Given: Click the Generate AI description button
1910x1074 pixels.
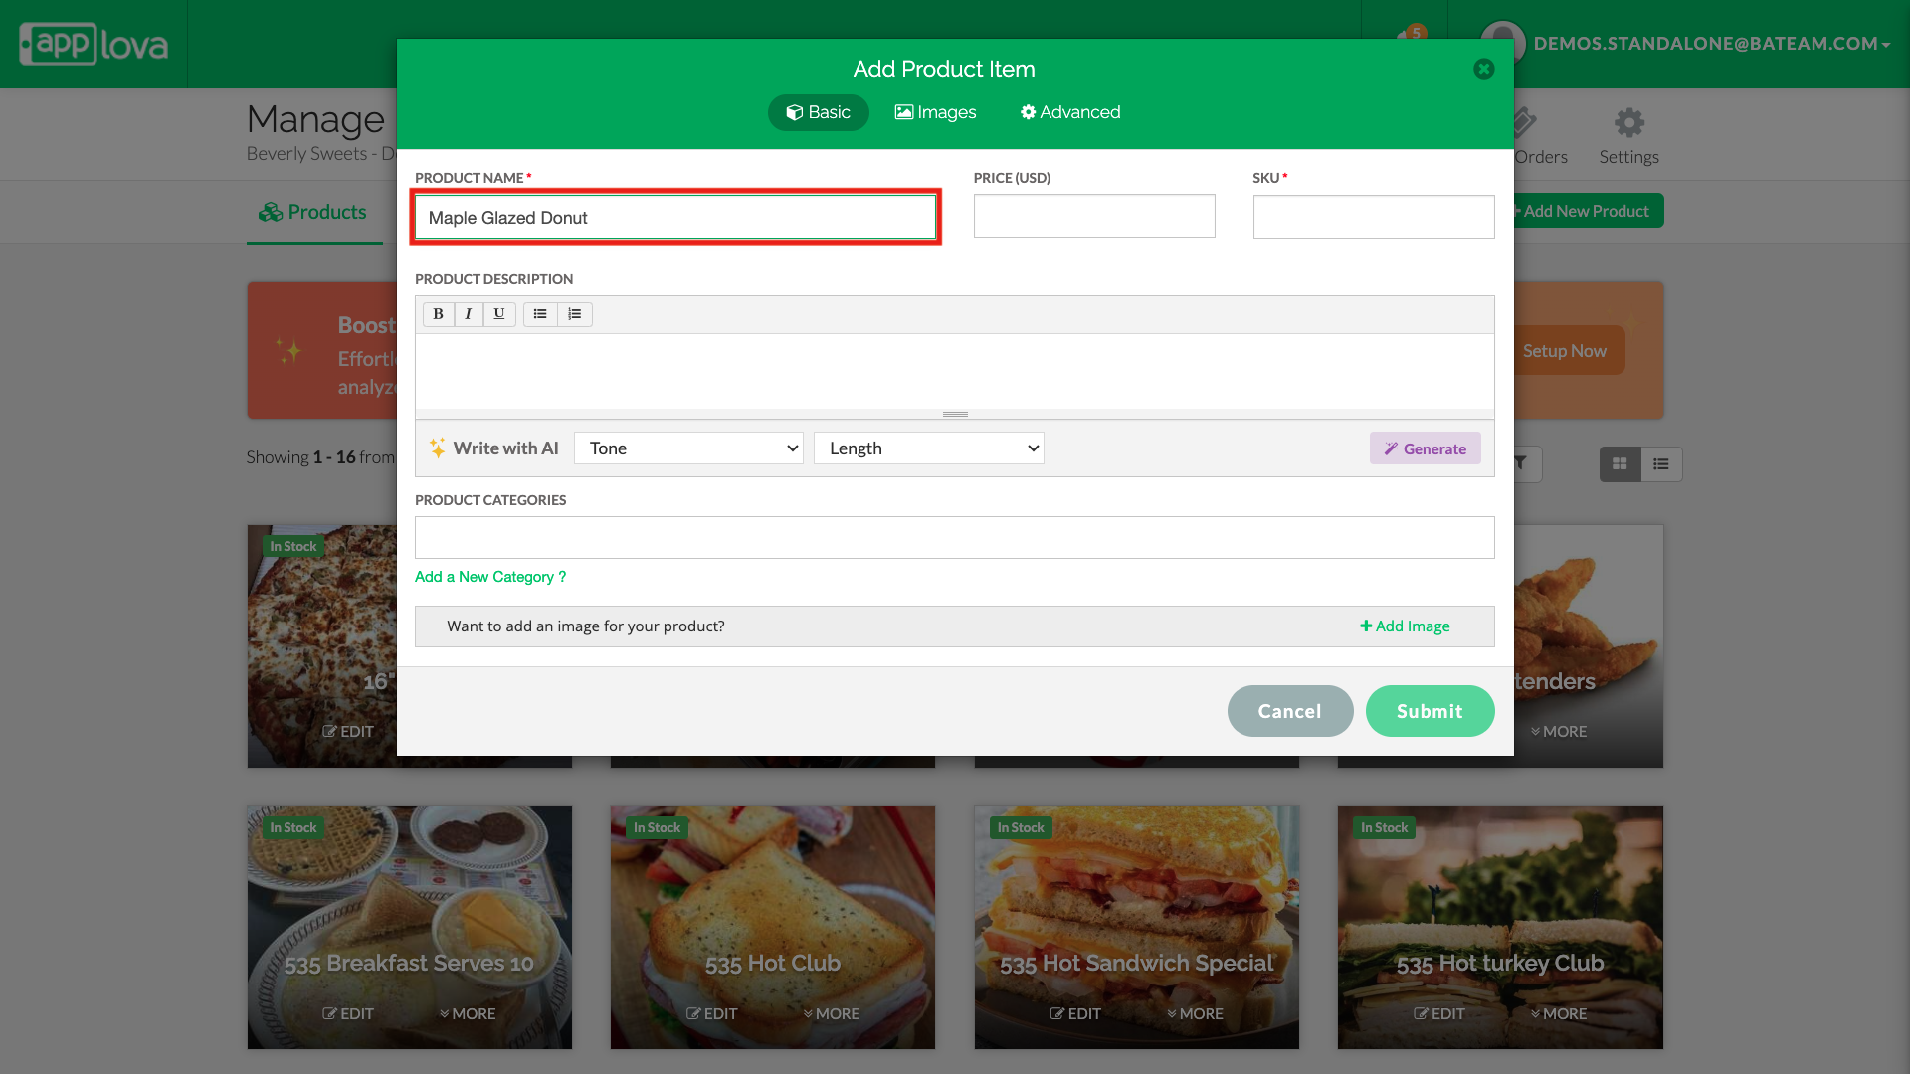Looking at the screenshot, I should click(1425, 448).
